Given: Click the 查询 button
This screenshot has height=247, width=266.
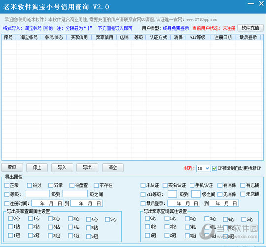Looking at the screenshot, I should click(x=12, y=167).
